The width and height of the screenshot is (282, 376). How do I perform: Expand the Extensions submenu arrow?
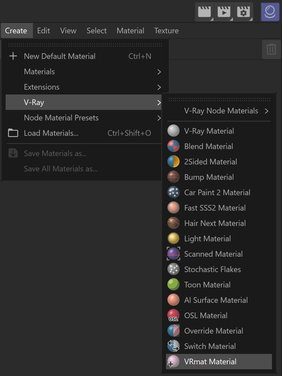click(x=159, y=87)
